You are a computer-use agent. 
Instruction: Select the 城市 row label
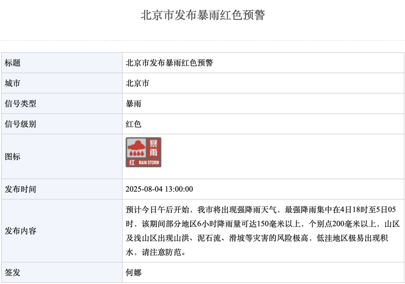(x=13, y=83)
